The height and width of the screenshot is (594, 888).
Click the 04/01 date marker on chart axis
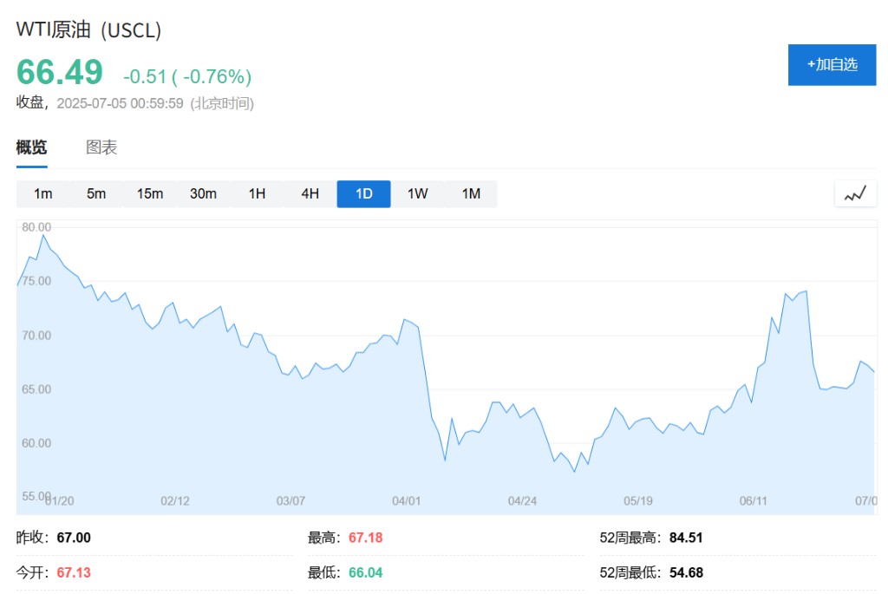coord(406,501)
